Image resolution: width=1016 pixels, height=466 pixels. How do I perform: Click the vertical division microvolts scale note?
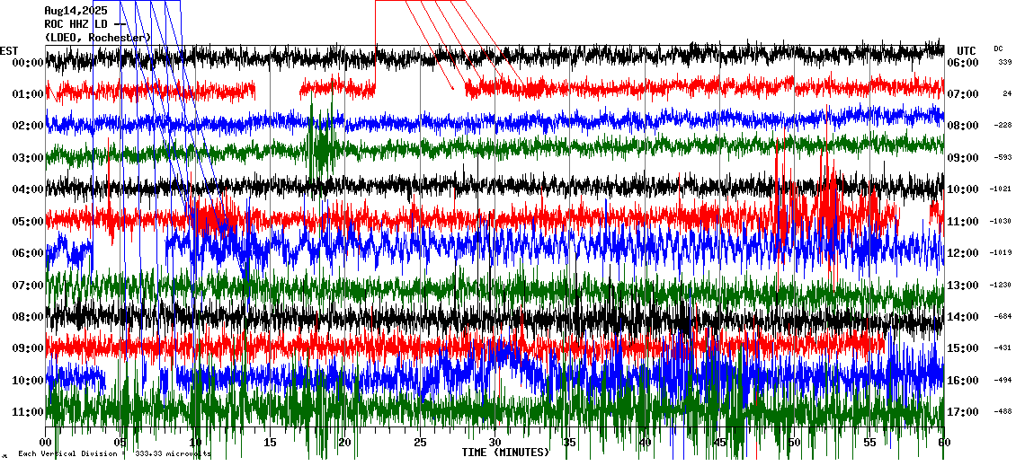click(114, 454)
